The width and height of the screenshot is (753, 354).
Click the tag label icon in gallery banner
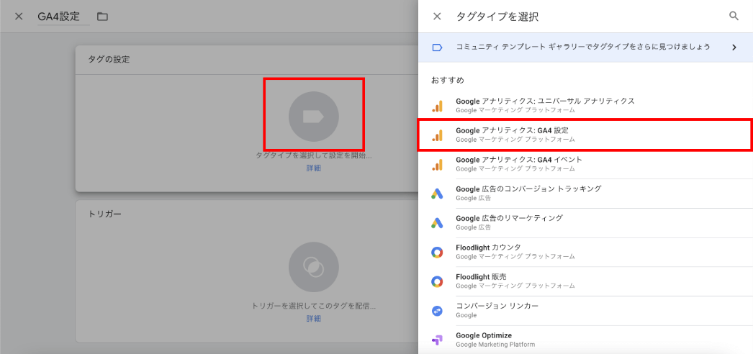(437, 47)
